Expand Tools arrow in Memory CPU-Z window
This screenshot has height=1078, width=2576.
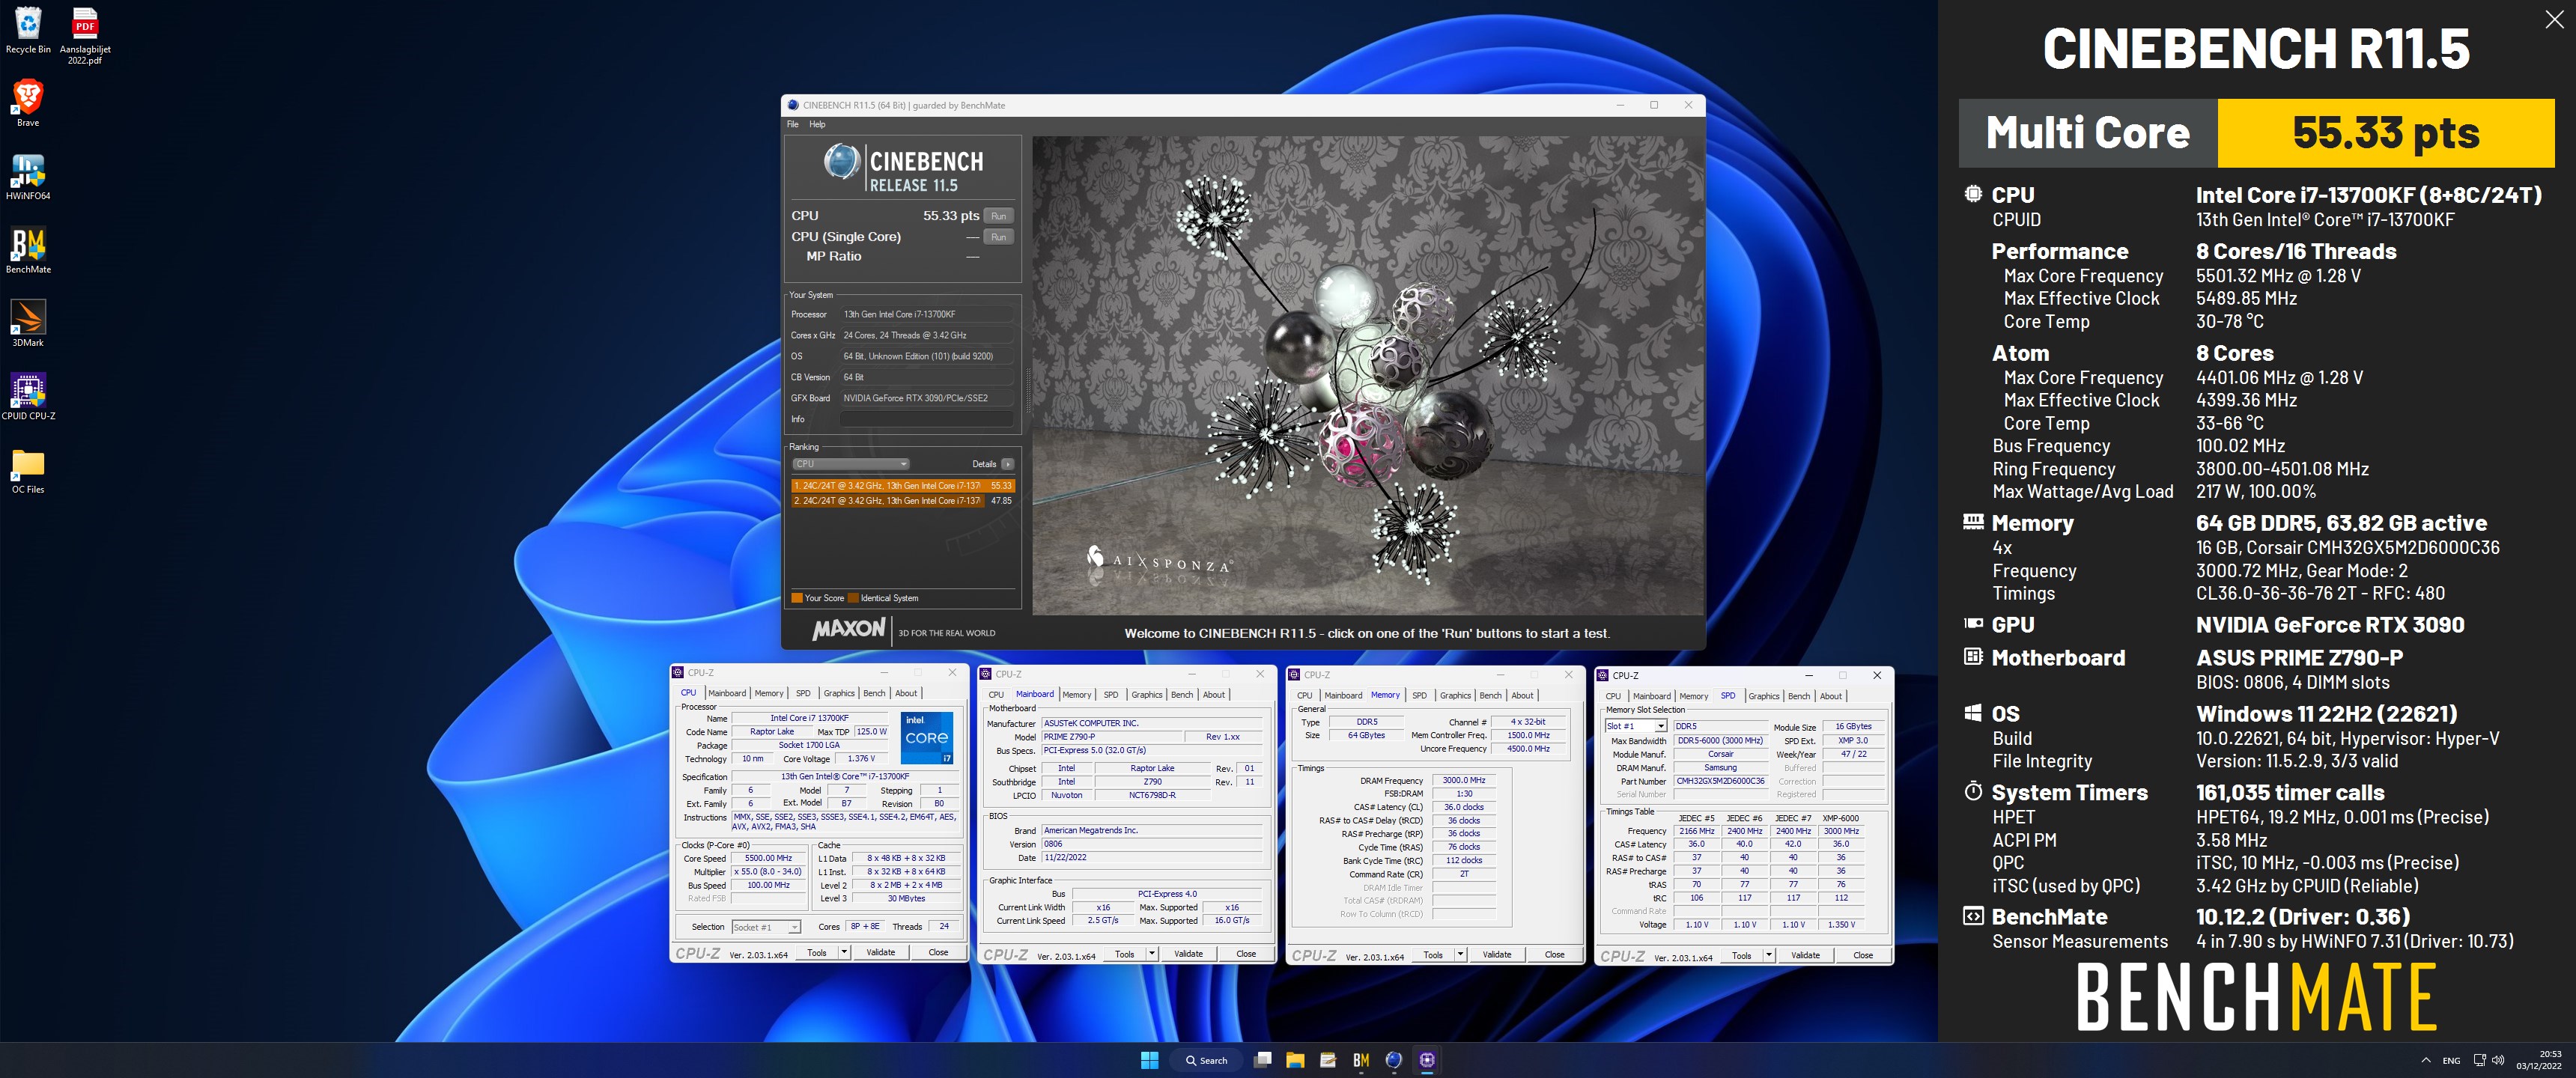pos(1460,955)
